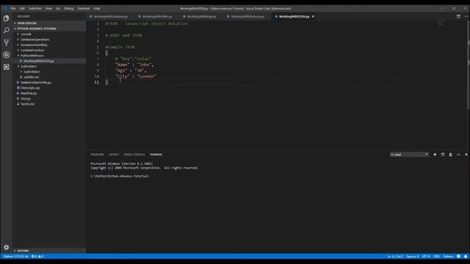Expand the ExceptionHandling folder
Viewport: 470px width, 264px height.
34,45
